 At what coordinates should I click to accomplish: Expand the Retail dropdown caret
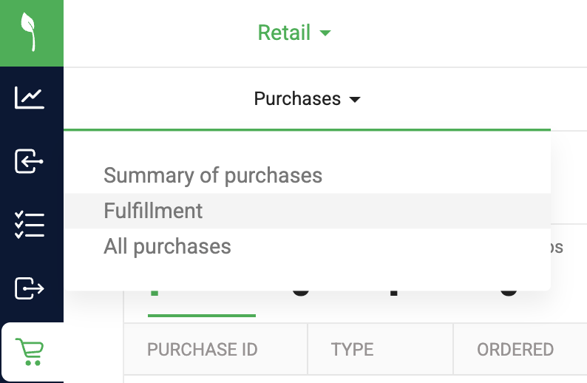[x=325, y=33]
